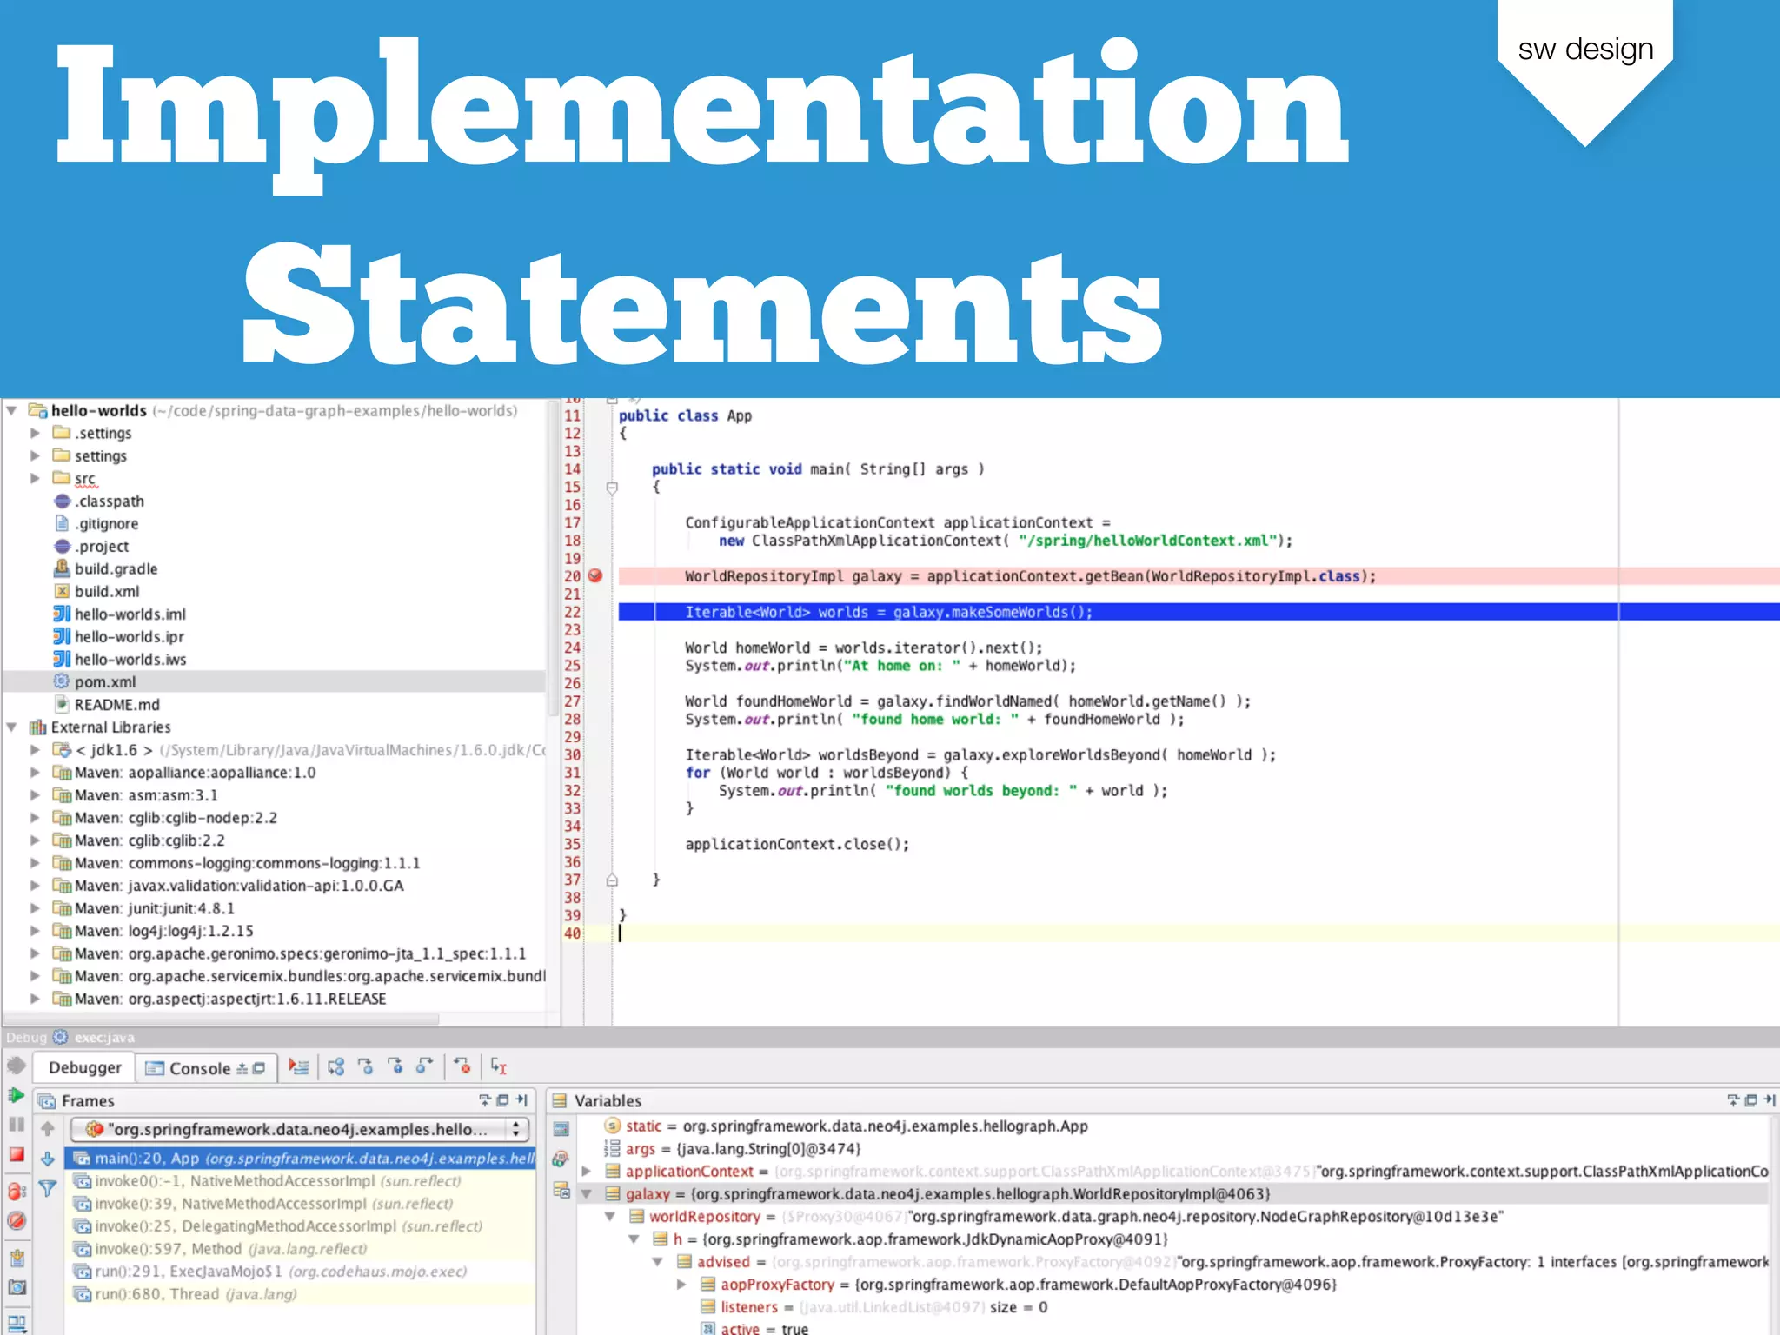Click restore layout icon at bottom of strip

pyautogui.click(x=17, y=1323)
